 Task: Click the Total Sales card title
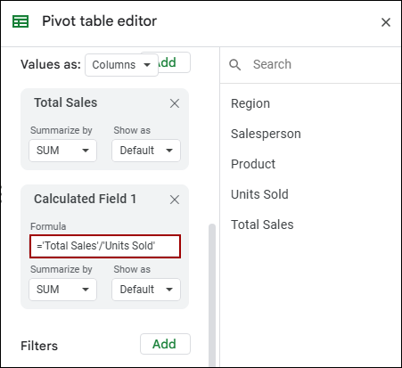pyautogui.click(x=66, y=102)
